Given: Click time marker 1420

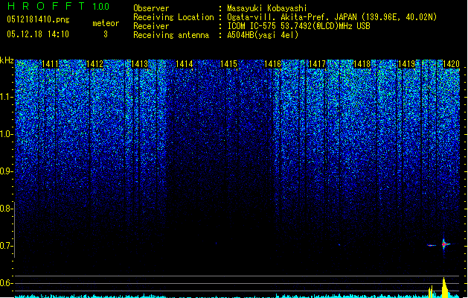Looking at the screenshot, I should point(451,64).
